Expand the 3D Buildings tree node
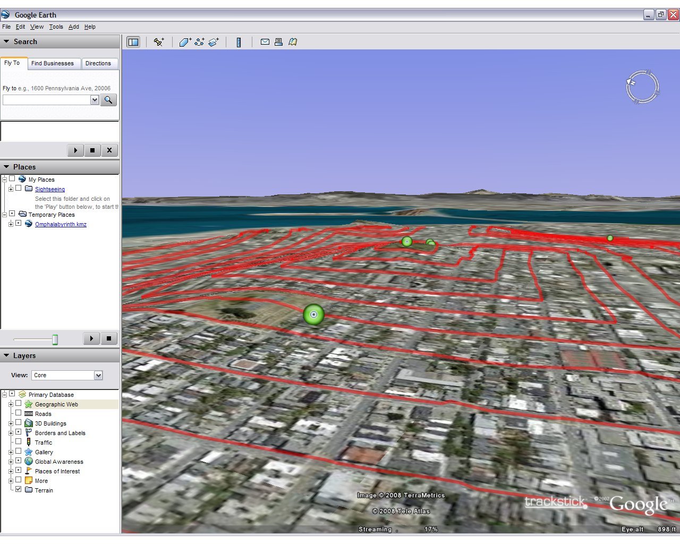Image resolution: width=680 pixels, height=544 pixels. tap(11, 423)
